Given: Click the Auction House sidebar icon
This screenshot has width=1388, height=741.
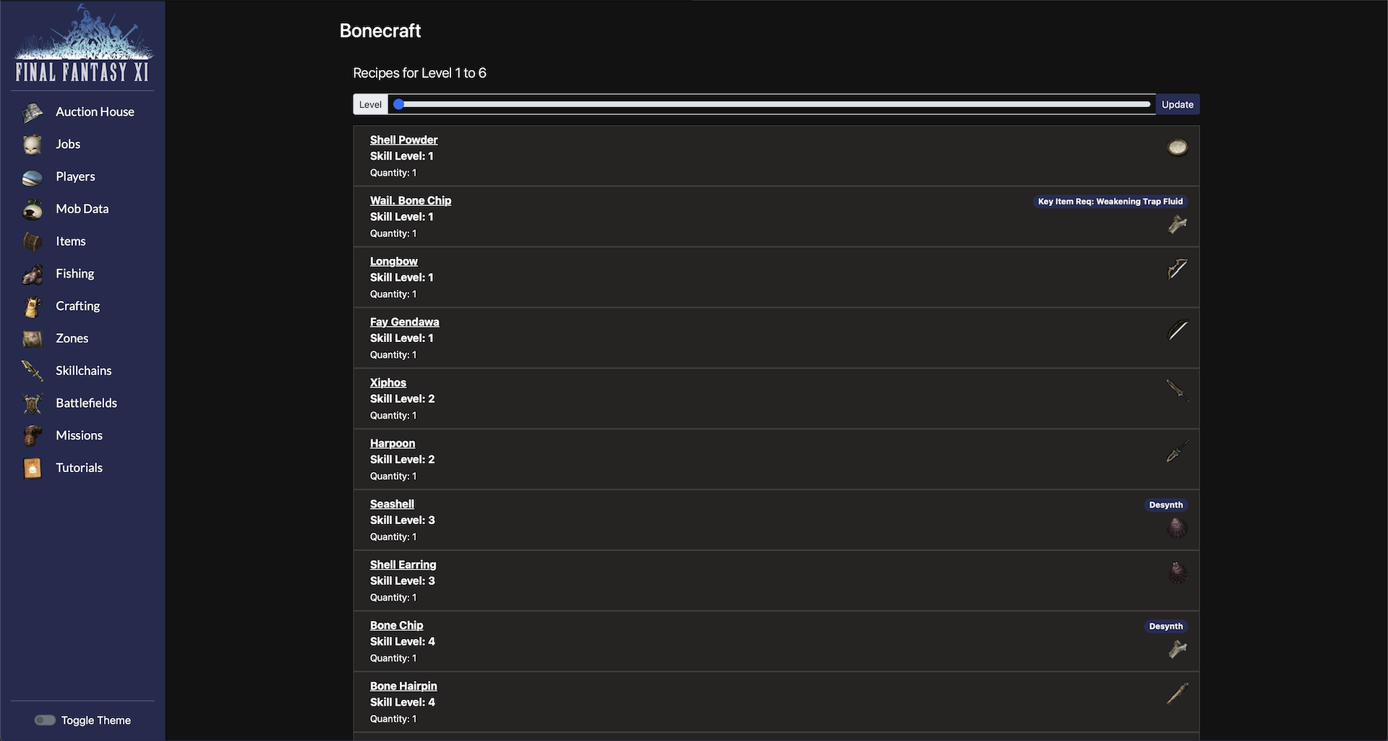Looking at the screenshot, I should pos(33,112).
